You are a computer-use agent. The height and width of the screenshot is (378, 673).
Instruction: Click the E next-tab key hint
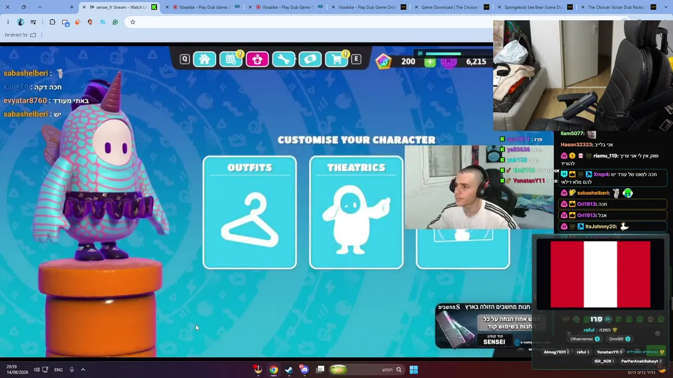click(x=356, y=59)
